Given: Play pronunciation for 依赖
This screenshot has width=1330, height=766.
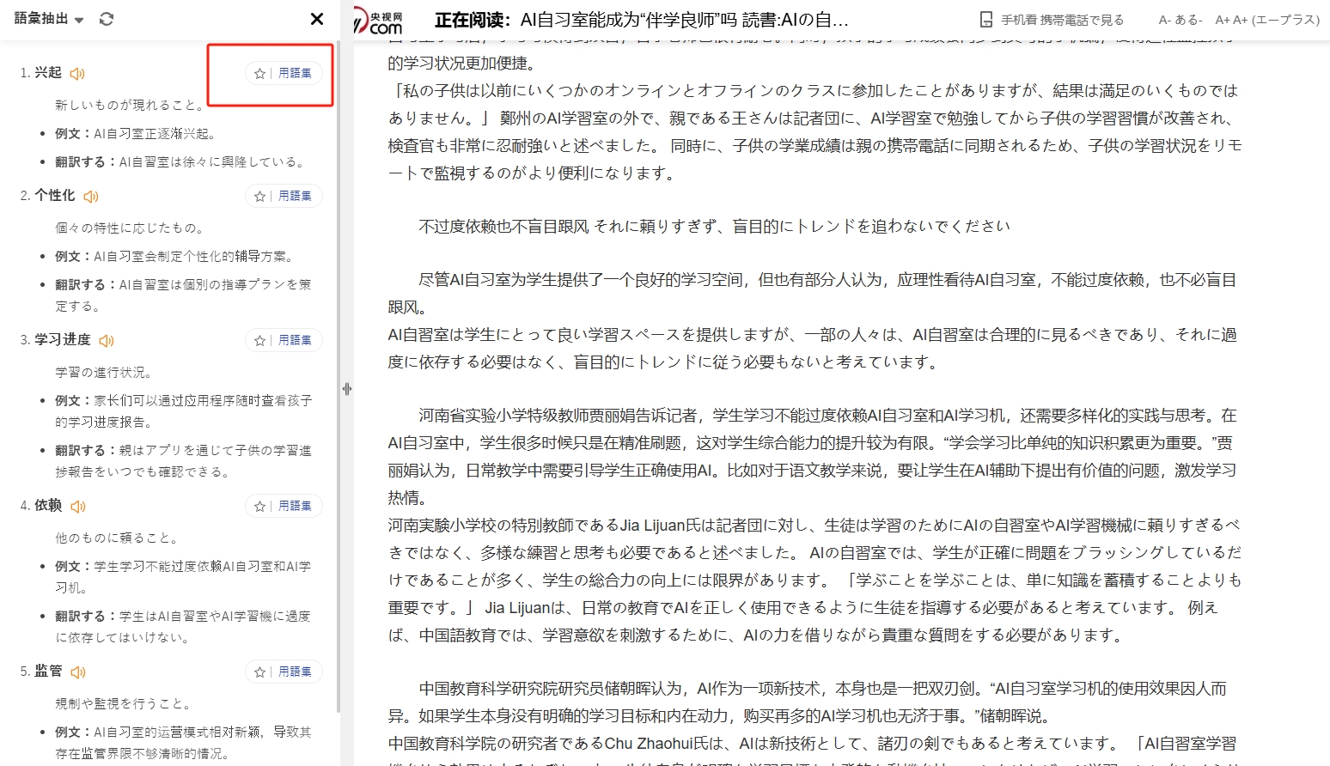Looking at the screenshot, I should 77,507.
